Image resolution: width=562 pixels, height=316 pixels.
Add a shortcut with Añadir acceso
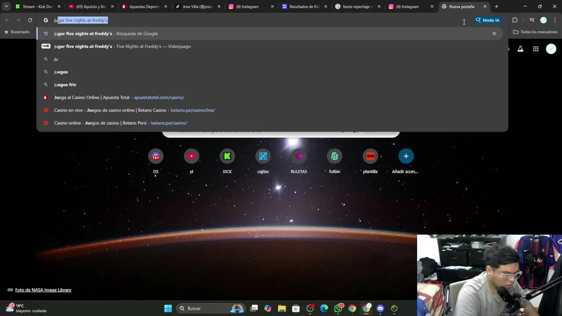406,161
